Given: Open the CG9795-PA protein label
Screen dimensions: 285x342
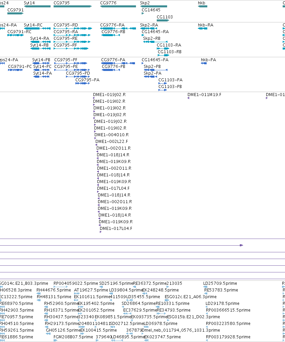Looking at the screenshot, I should click(87, 80).
